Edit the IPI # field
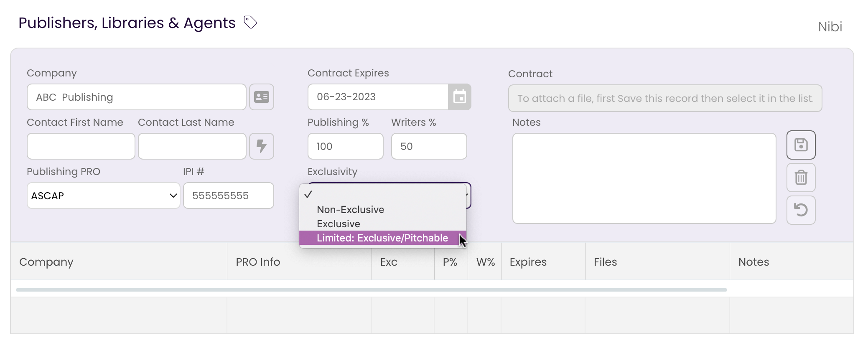 pyautogui.click(x=229, y=196)
